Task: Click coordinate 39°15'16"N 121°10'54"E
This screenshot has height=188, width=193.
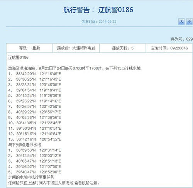Action: (x=39, y=134)
